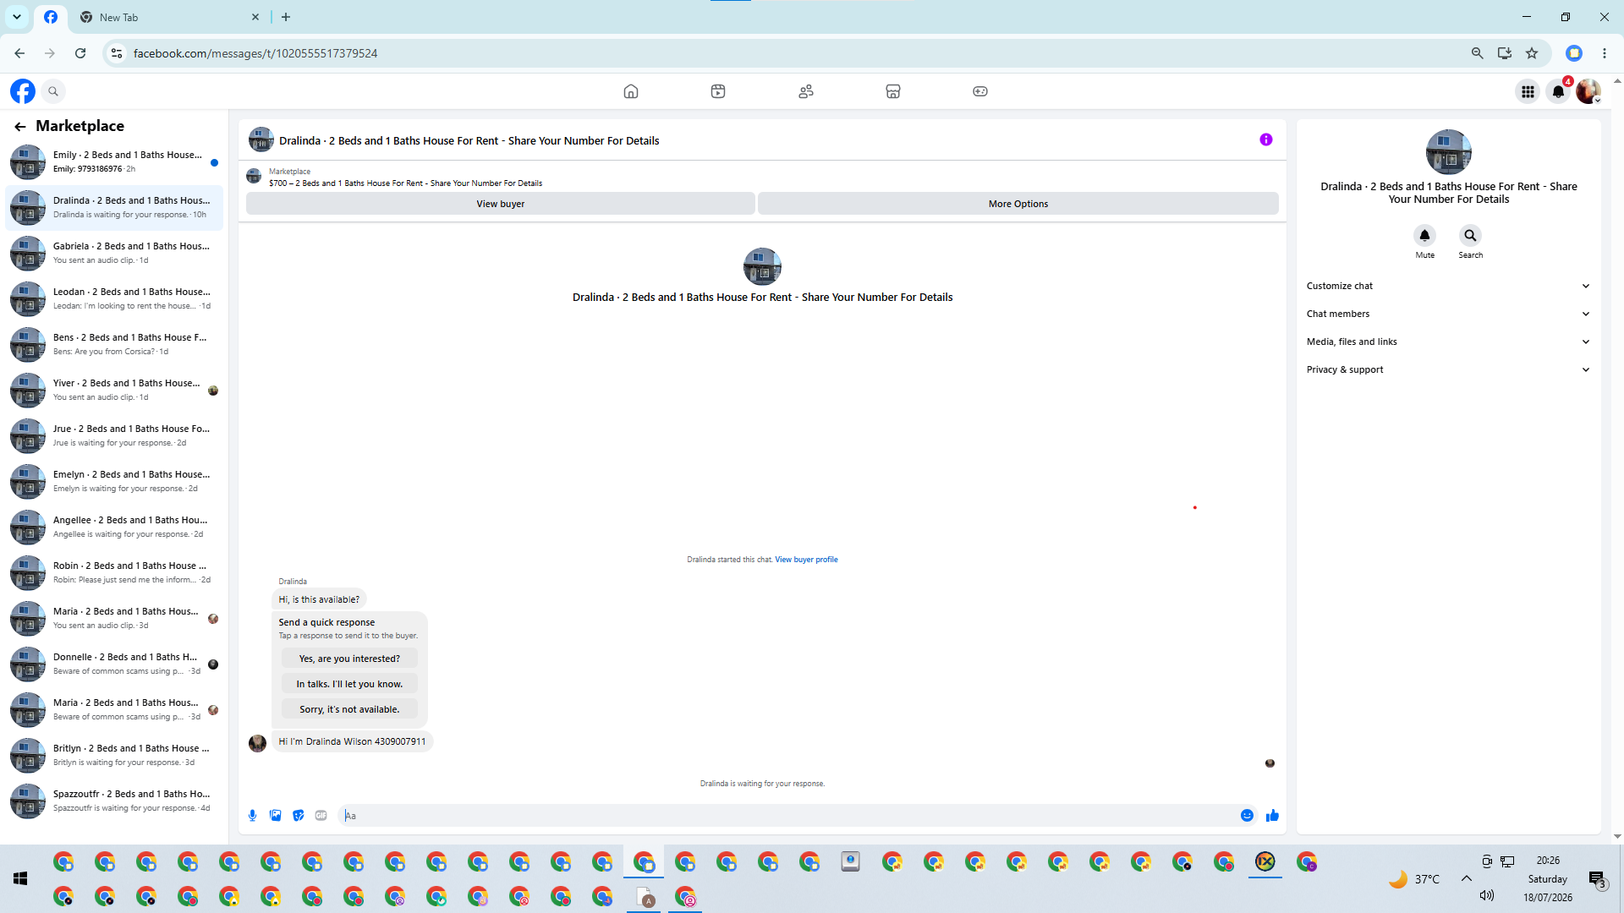Image resolution: width=1624 pixels, height=913 pixels.
Task: Open Facebook home feed icon
Action: (x=631, y=91)
